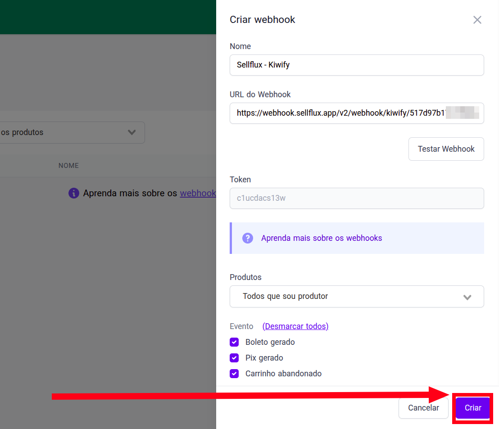
Task: Click the chevron arrow of Produtos dropdown
Action: click(467, 298)
